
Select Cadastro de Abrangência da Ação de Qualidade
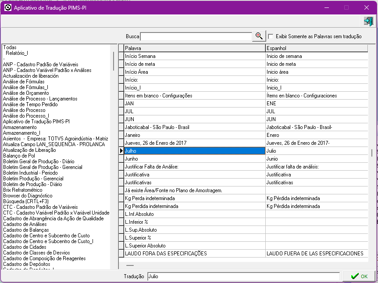click(53, 219)
